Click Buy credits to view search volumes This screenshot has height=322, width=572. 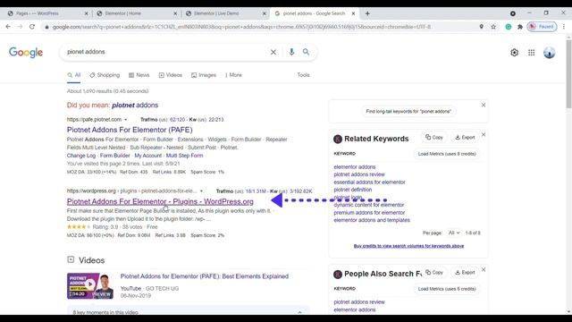(408, 246)
